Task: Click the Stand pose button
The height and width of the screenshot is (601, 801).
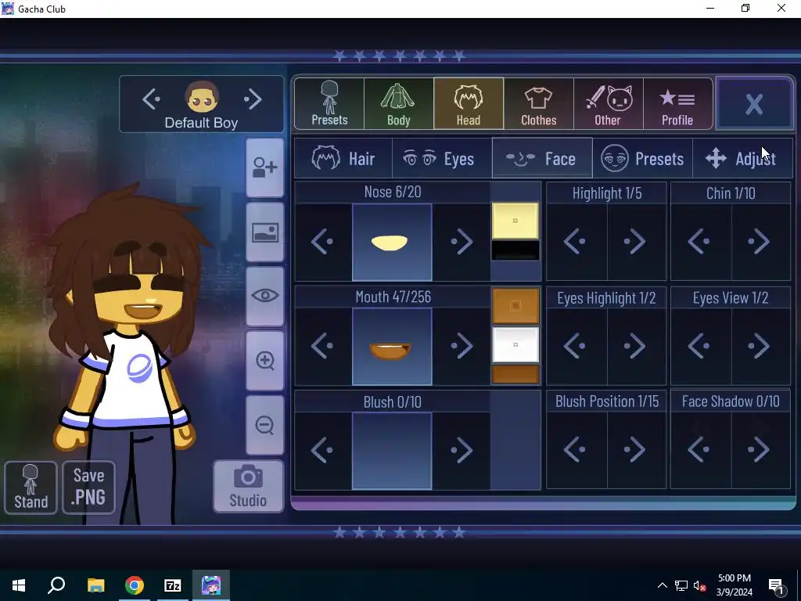Action: pyautogui.click(x=31, y=488)
